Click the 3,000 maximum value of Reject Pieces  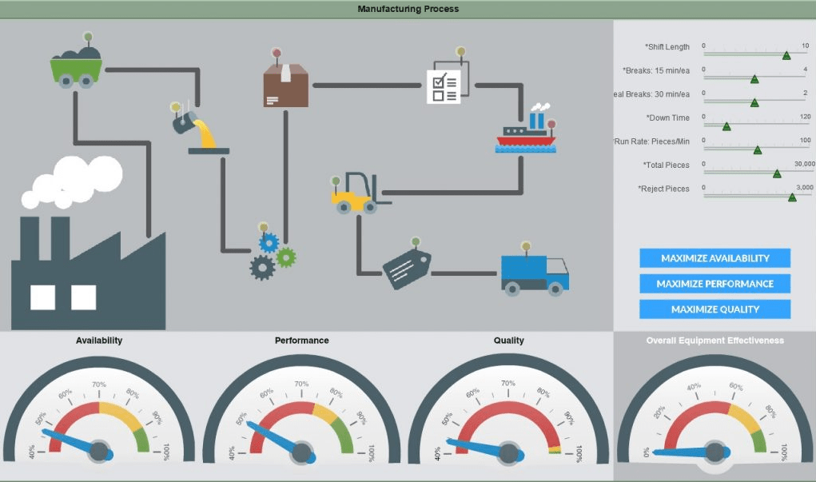click(805, 187)
